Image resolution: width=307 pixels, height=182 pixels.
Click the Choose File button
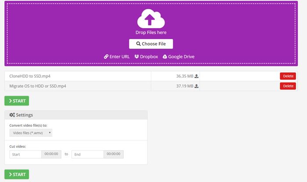[151, 44]
